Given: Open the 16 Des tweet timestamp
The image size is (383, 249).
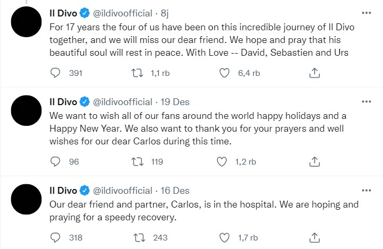Looking at the screenshot, I should pyautogui.click(x=176, y=190).
